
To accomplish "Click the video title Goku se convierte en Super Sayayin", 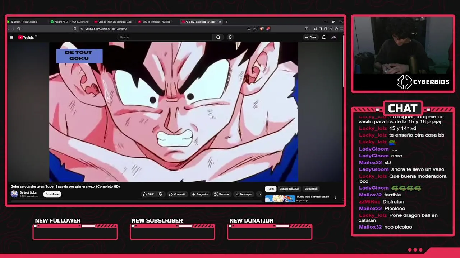I will (x=65, y=186).
